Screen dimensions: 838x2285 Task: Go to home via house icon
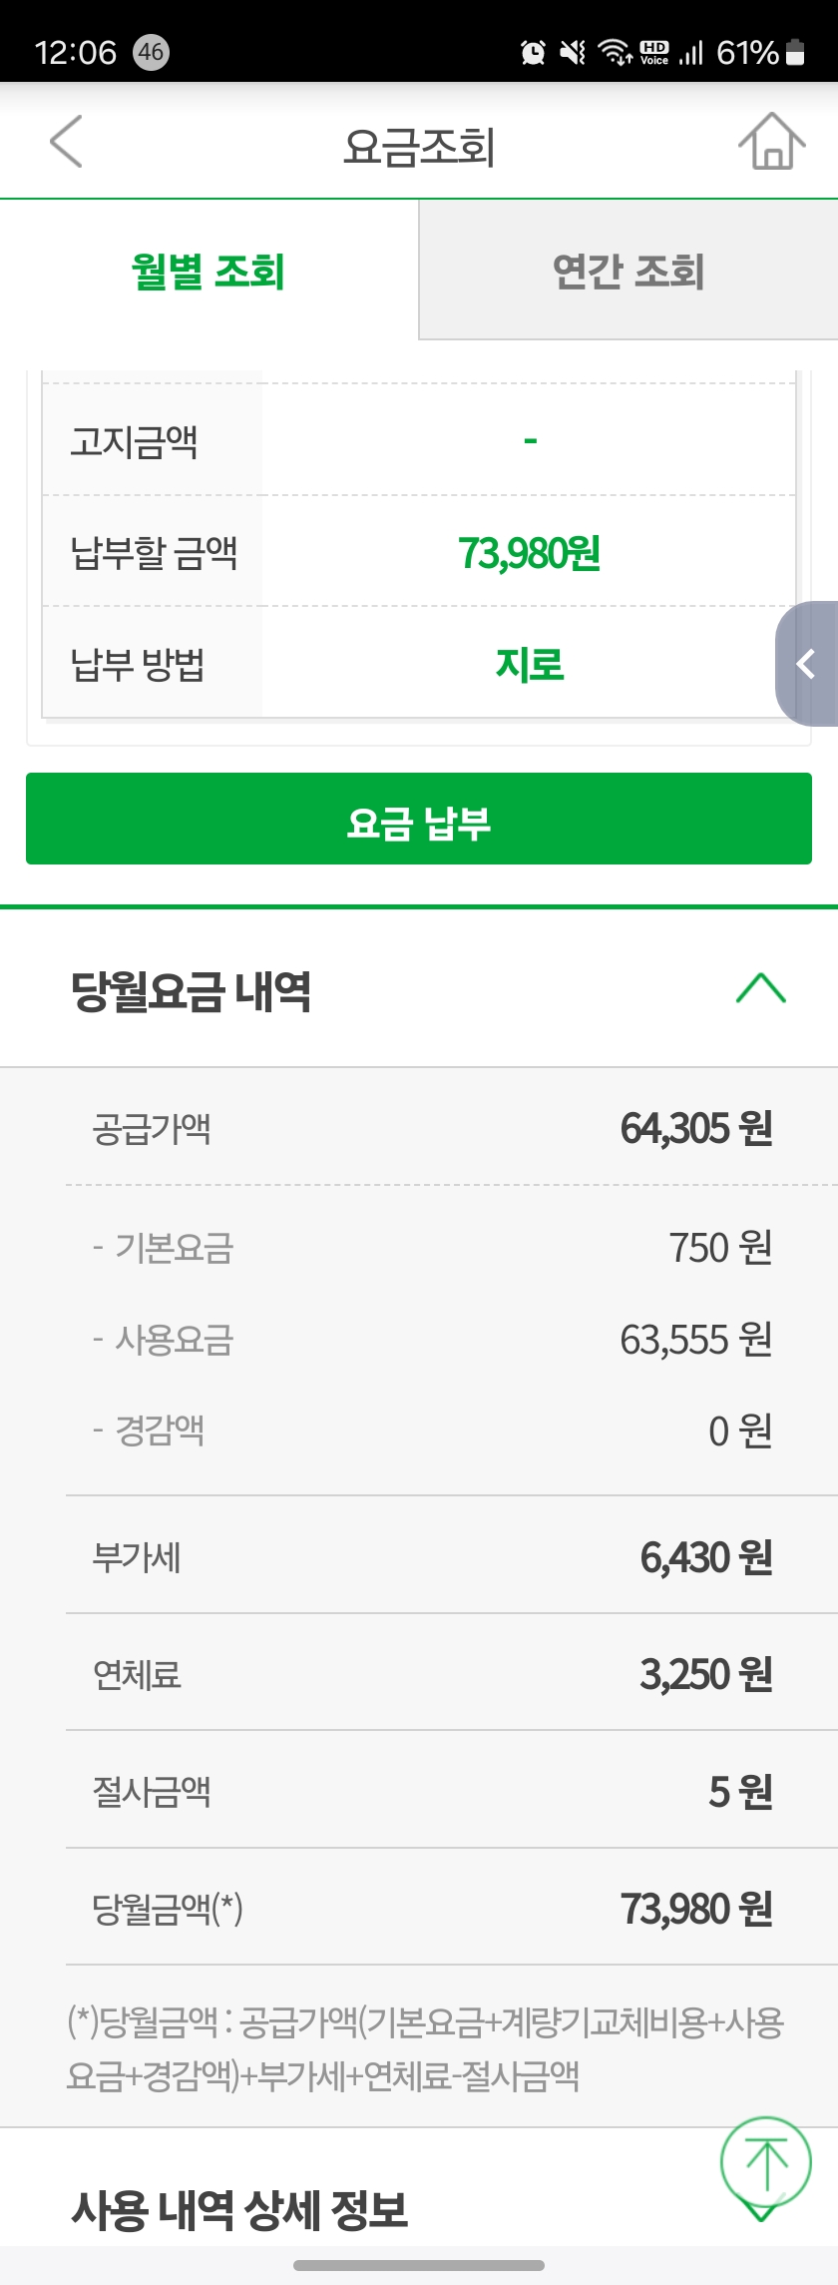771,141
